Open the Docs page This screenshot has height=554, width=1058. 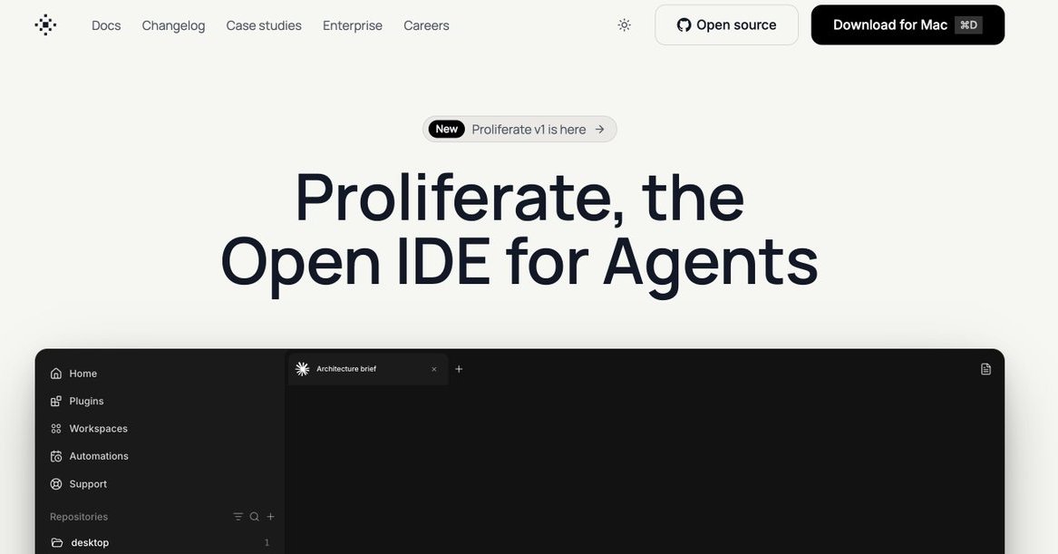106,25
